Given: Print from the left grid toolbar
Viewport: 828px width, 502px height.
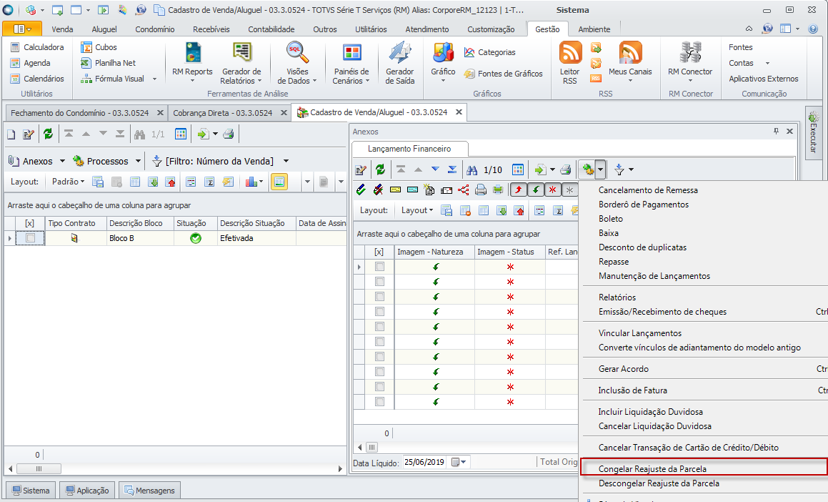Looking at the screenshot, I should pos(228,134).
